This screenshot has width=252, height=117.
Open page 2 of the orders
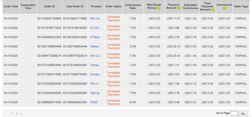pyautogui.click(x=17, y=113)
